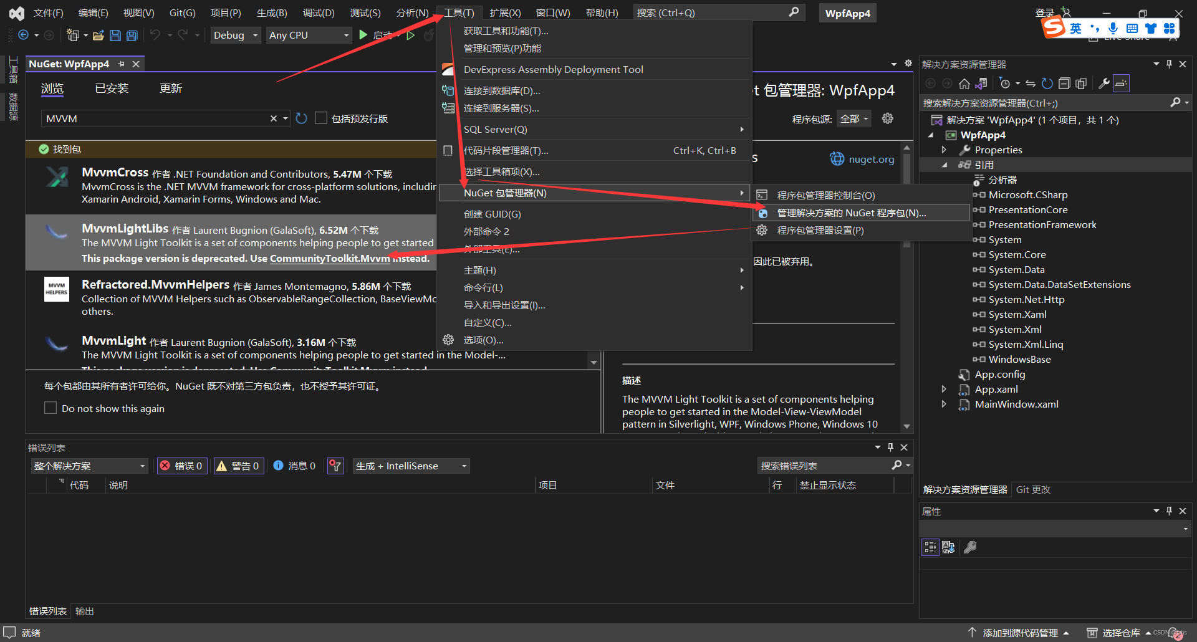Open the 生成(B) menu

[272, 12]
